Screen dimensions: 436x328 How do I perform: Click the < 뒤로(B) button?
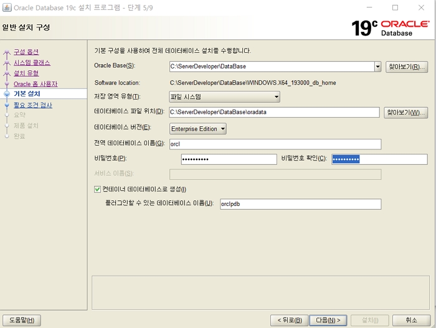tap(289, 320)
